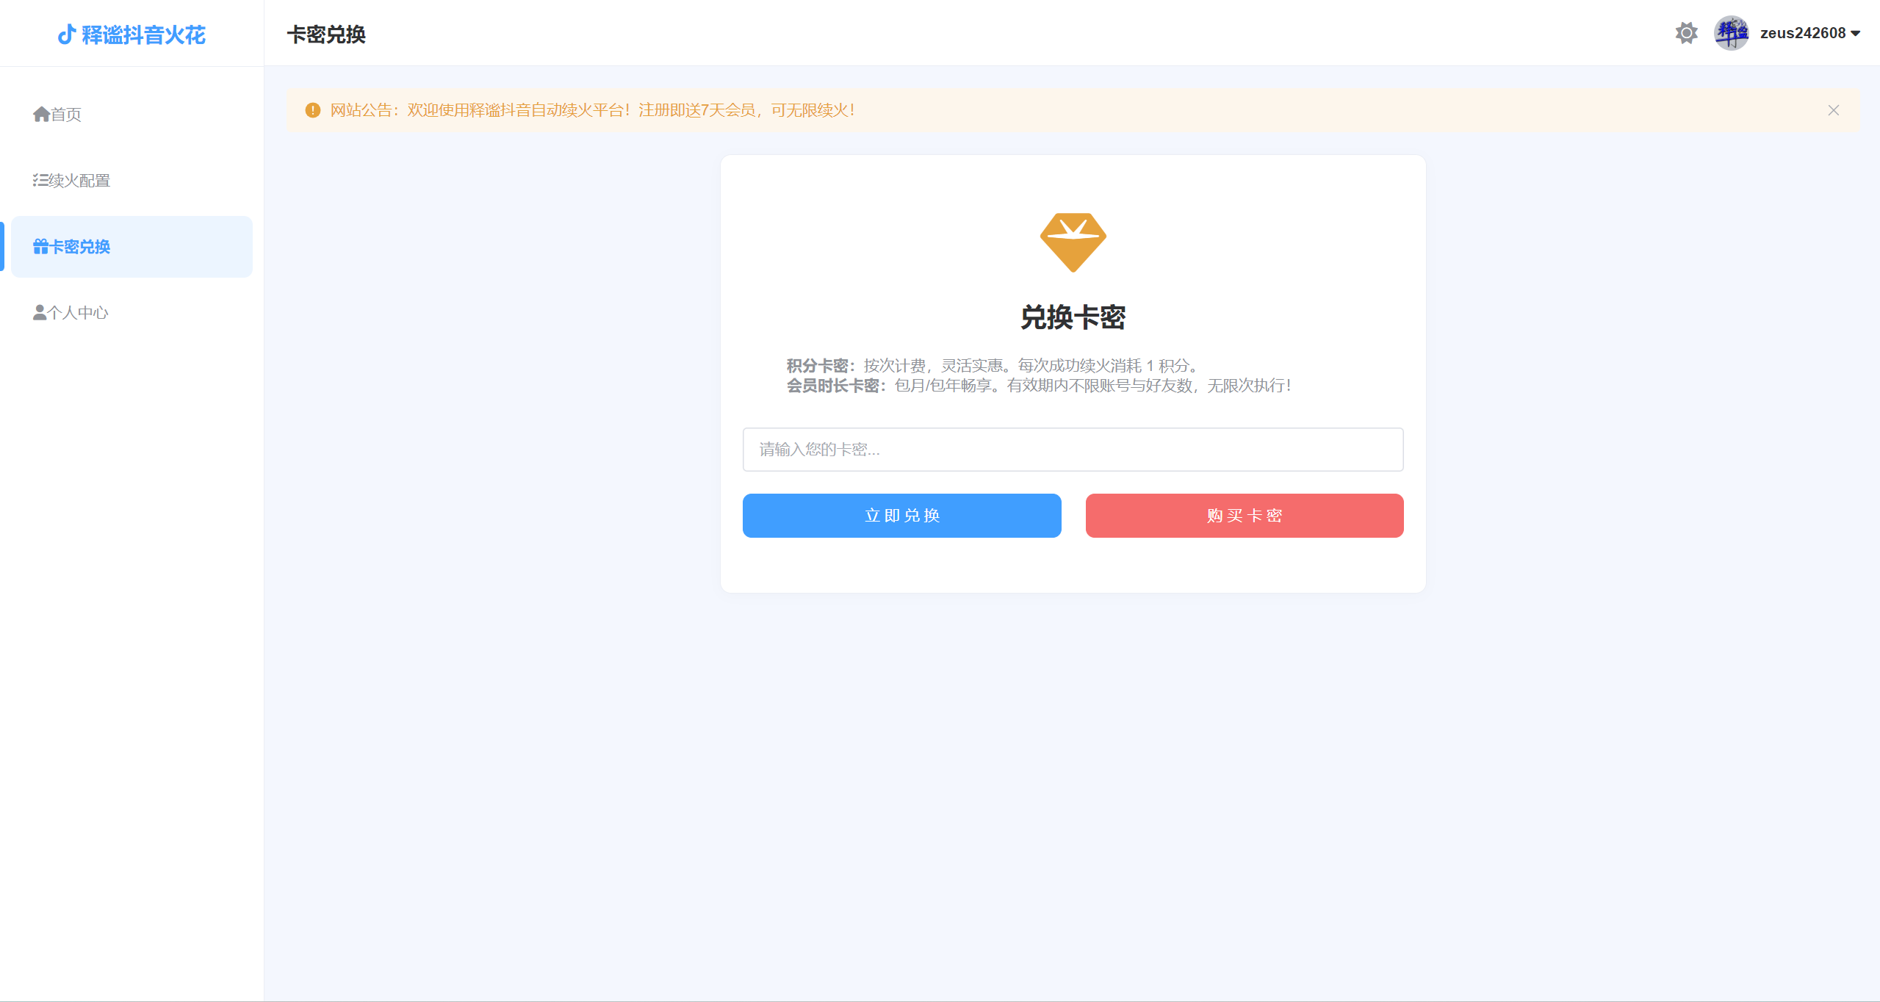Open the 首页 home menu item

132,115
